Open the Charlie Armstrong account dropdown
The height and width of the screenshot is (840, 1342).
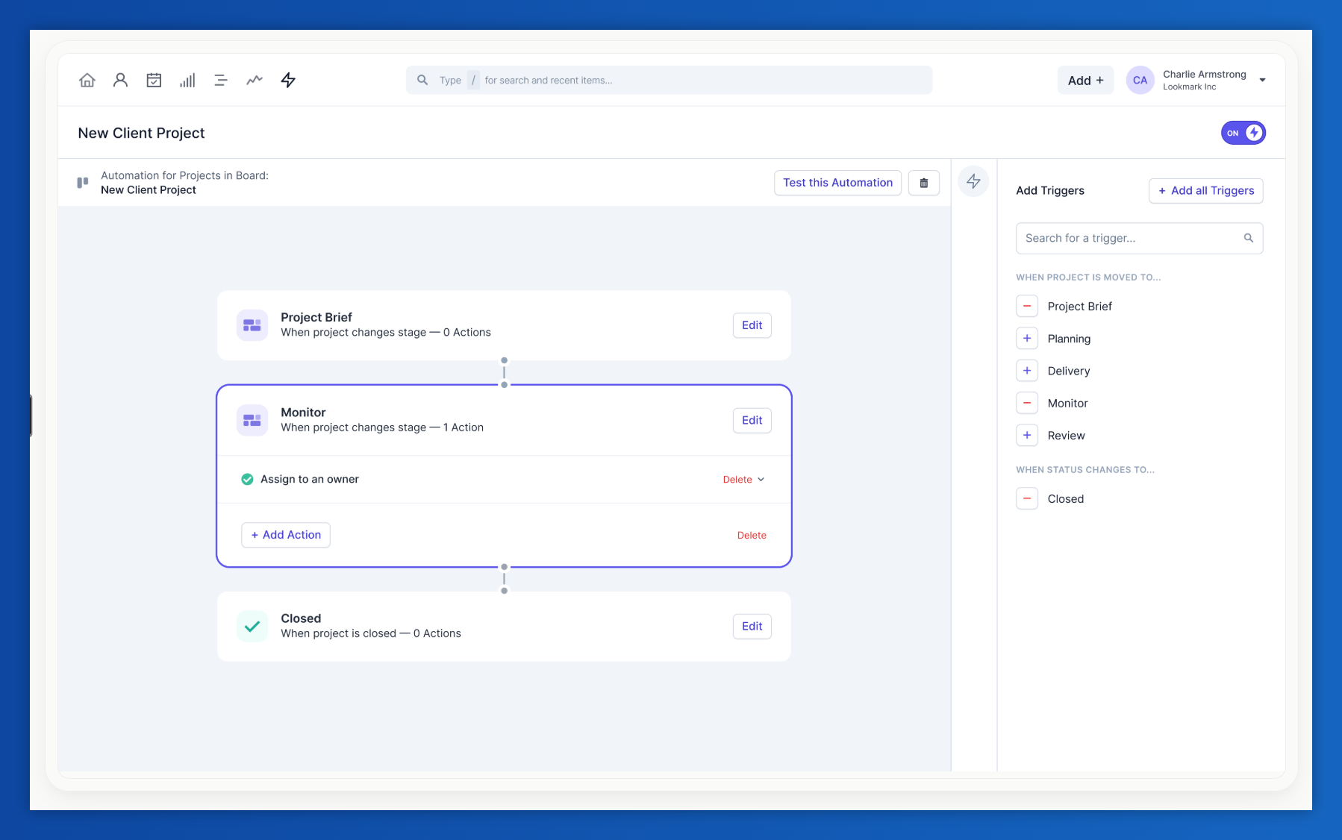[1262, 80]
